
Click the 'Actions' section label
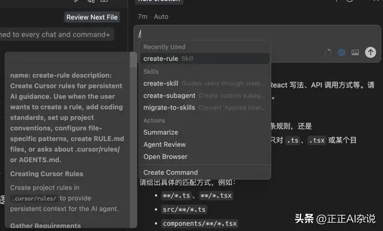click(154, 121)
